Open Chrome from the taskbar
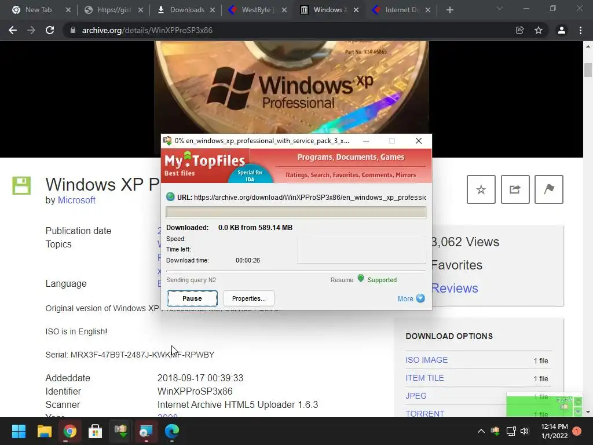 pyautogui.click(x=70, y=431)
